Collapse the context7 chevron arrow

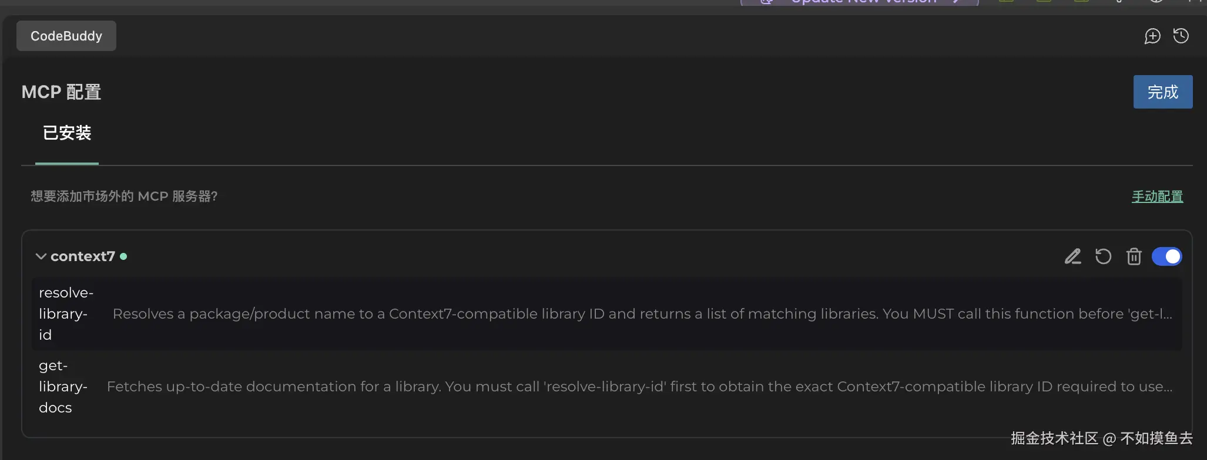(41, 256)
